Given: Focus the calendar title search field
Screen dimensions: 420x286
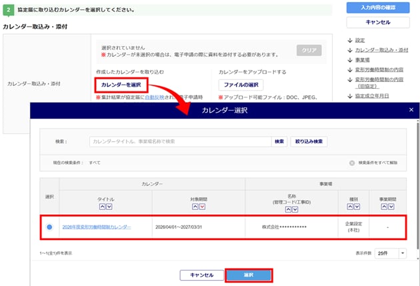Looking at the screenshot, I should point(180,141).
